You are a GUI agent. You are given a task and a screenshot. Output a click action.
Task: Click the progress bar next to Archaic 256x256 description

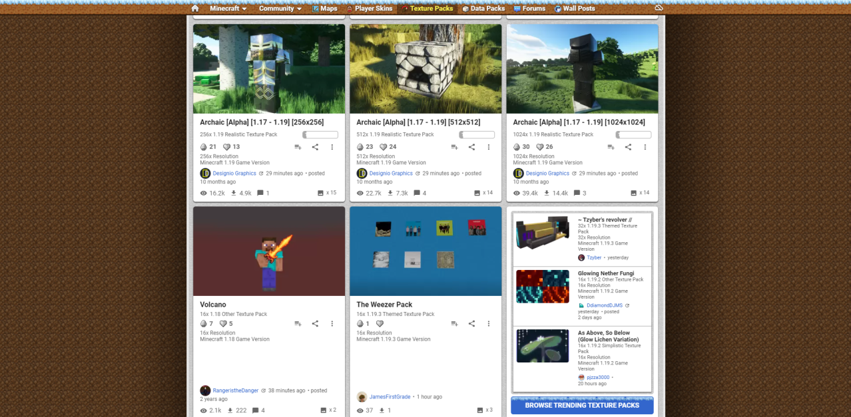click(320, 134)
